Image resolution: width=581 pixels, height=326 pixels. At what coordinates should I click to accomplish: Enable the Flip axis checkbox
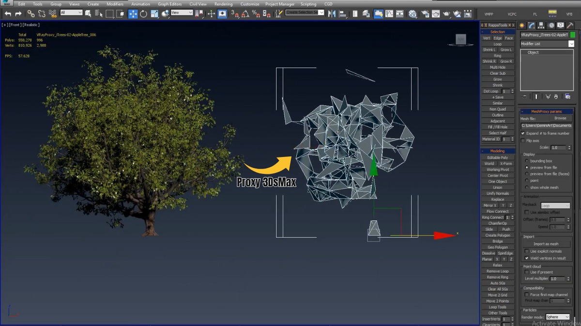(523, 141)
